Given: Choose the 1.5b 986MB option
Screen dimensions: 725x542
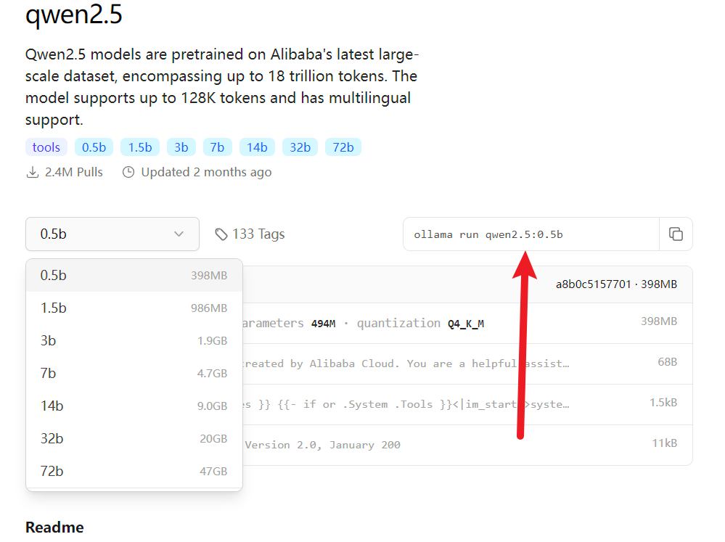Looking at the screenshot, I should (134, 308).
